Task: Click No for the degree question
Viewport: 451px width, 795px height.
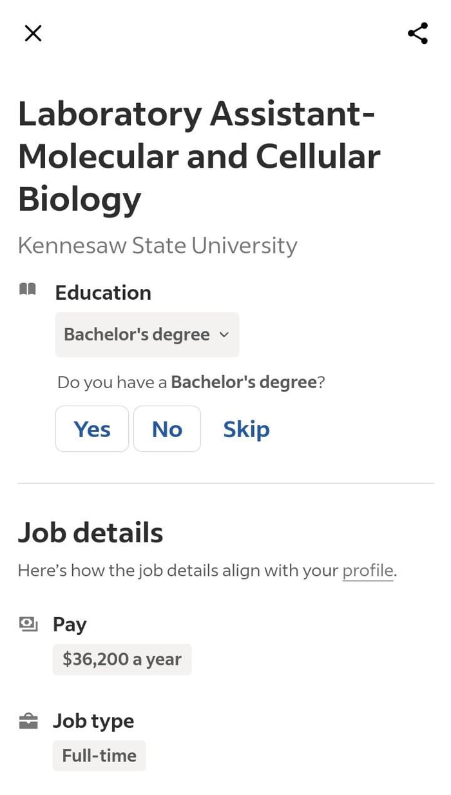Action: coord(167,429)
